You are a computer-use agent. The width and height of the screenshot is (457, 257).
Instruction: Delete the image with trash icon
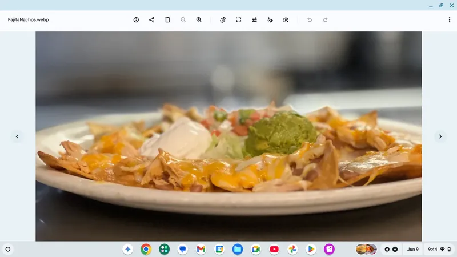(x=167, y=20)
